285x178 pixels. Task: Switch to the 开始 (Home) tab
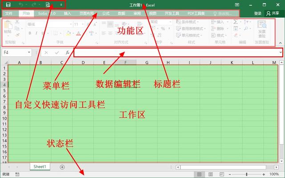26,13
